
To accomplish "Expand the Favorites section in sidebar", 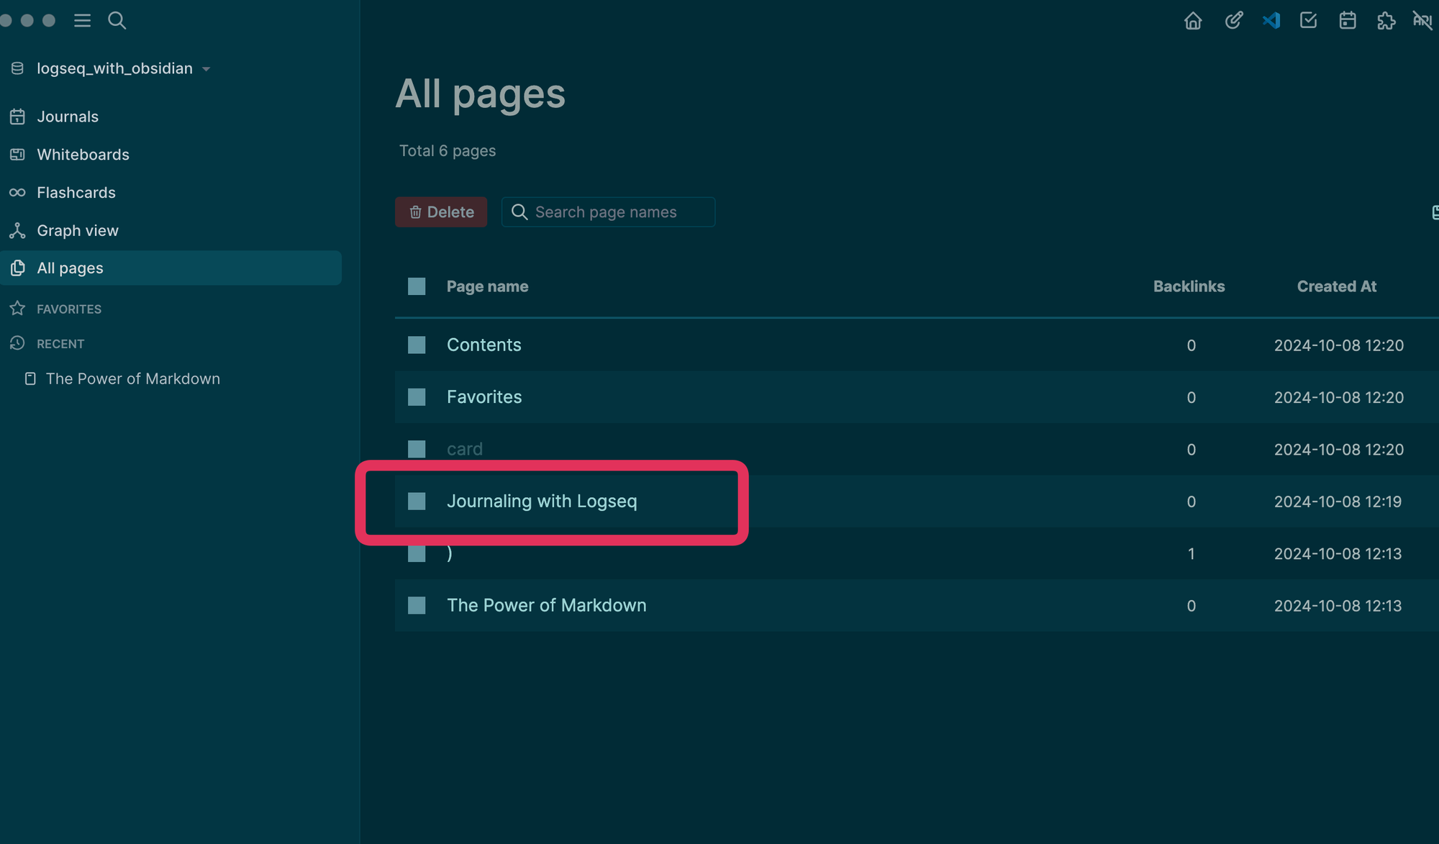I will 68,309.
